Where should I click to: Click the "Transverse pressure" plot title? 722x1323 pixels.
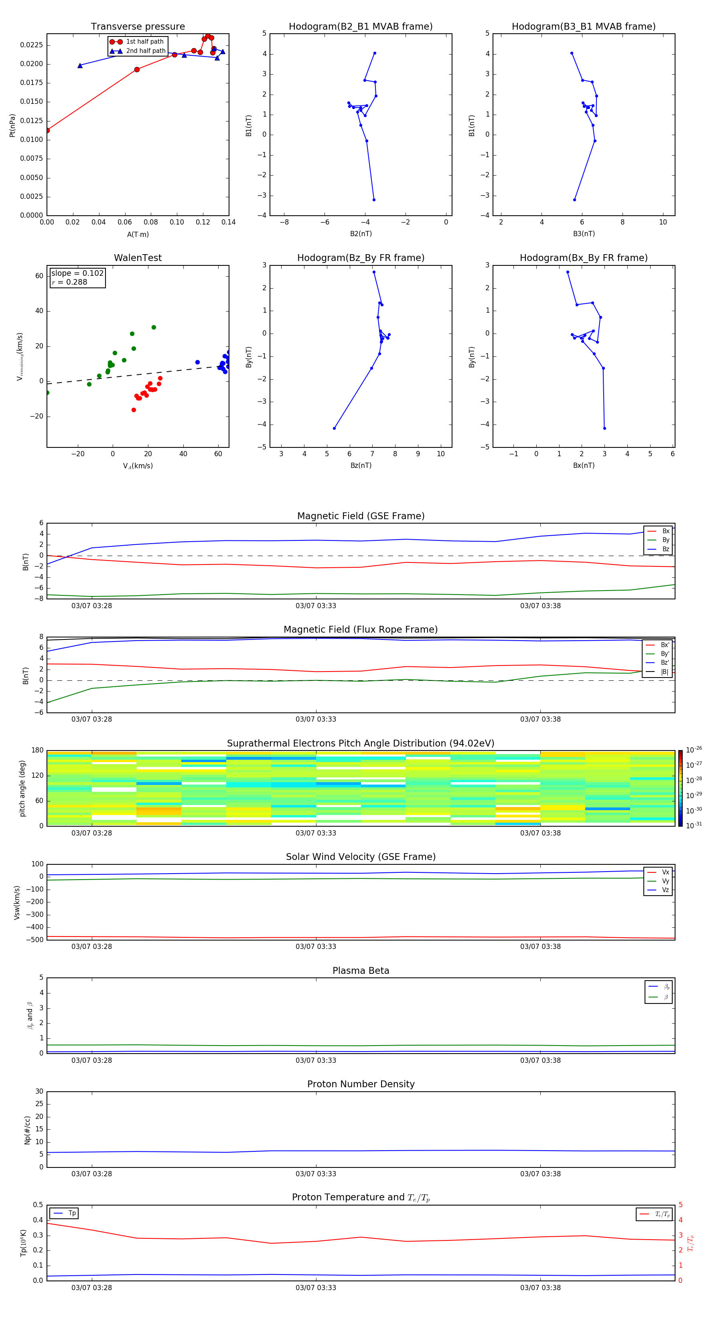coord(138,27)
